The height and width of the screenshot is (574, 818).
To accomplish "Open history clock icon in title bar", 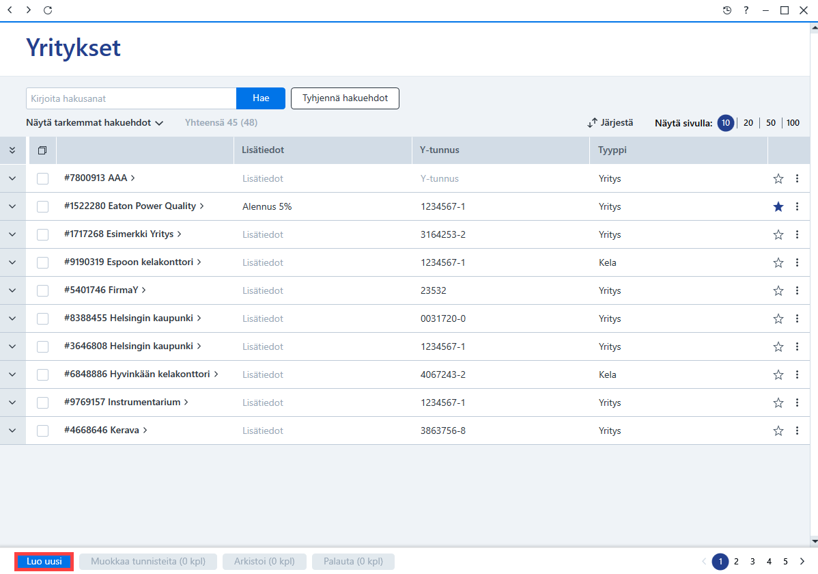I will point(727,10).
